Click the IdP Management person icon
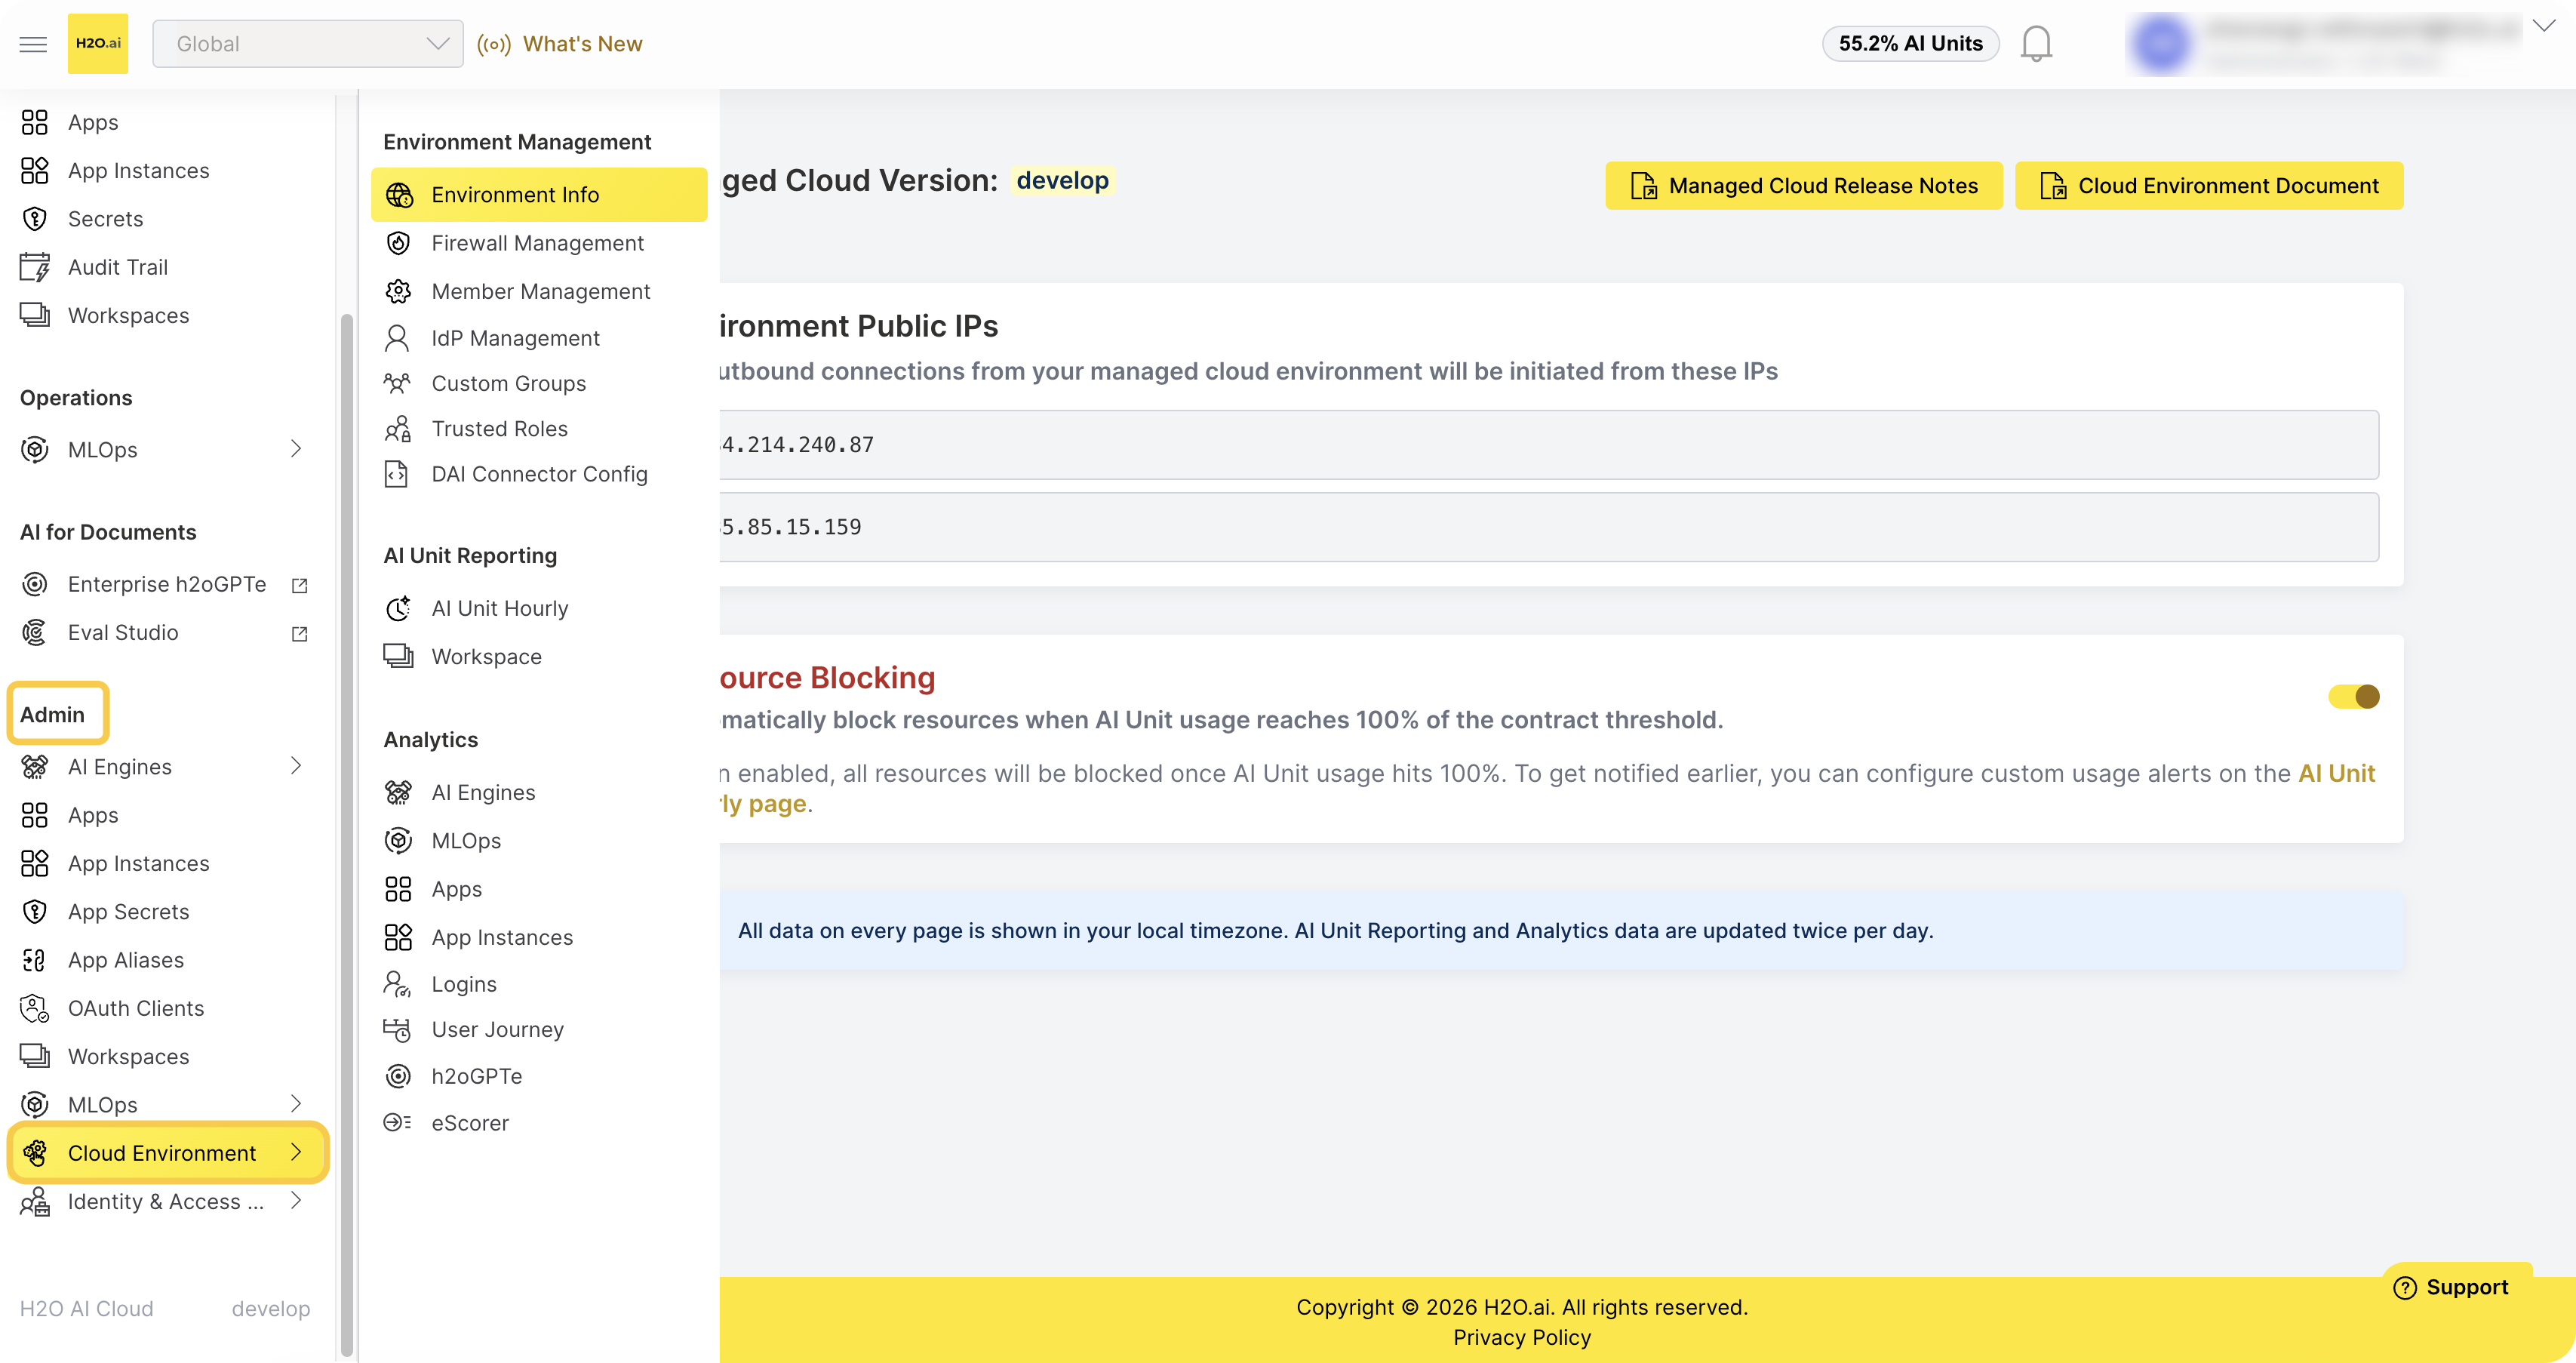The image size is (2576, 1363). tap(397, 338)
